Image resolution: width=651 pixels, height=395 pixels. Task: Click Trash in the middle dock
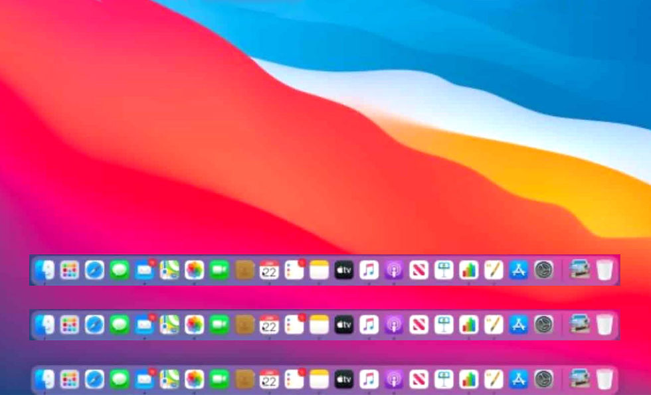[x=605, y=325]
